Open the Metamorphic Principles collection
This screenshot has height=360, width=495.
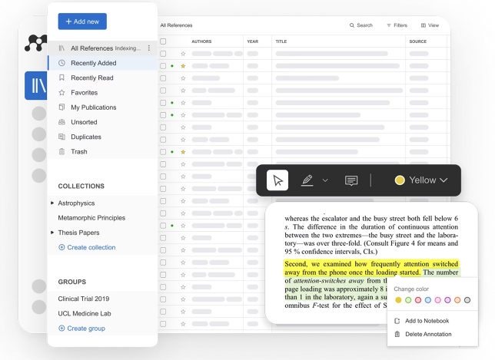pos(91,217)
